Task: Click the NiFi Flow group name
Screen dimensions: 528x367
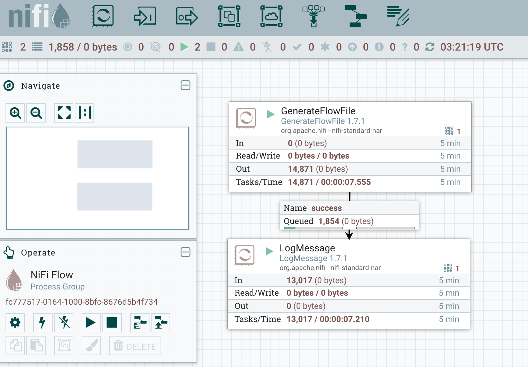Action: (x=52, y=275)
